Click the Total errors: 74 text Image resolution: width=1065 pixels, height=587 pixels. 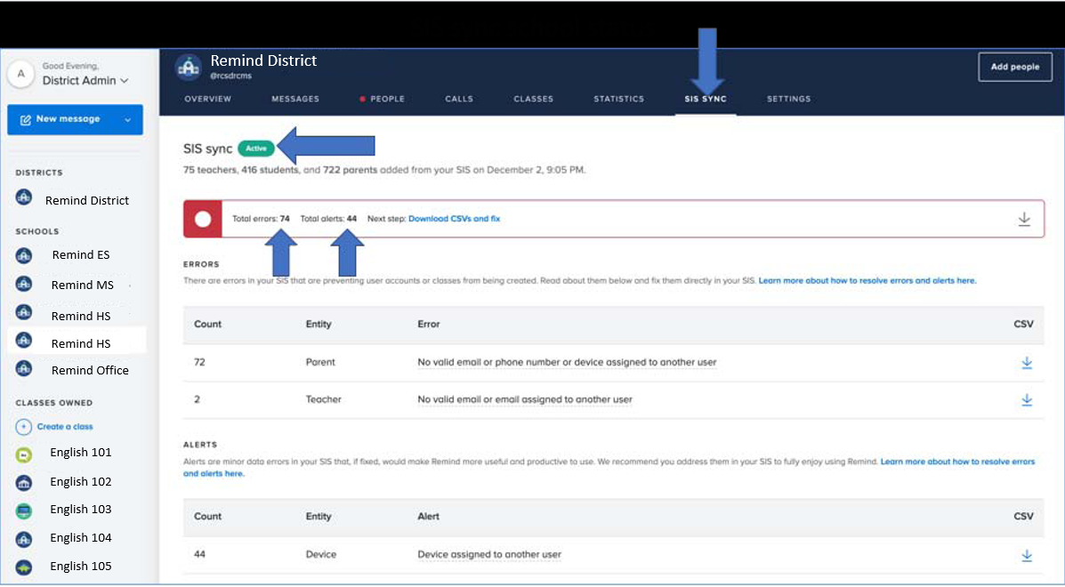(x=261, y=219)
